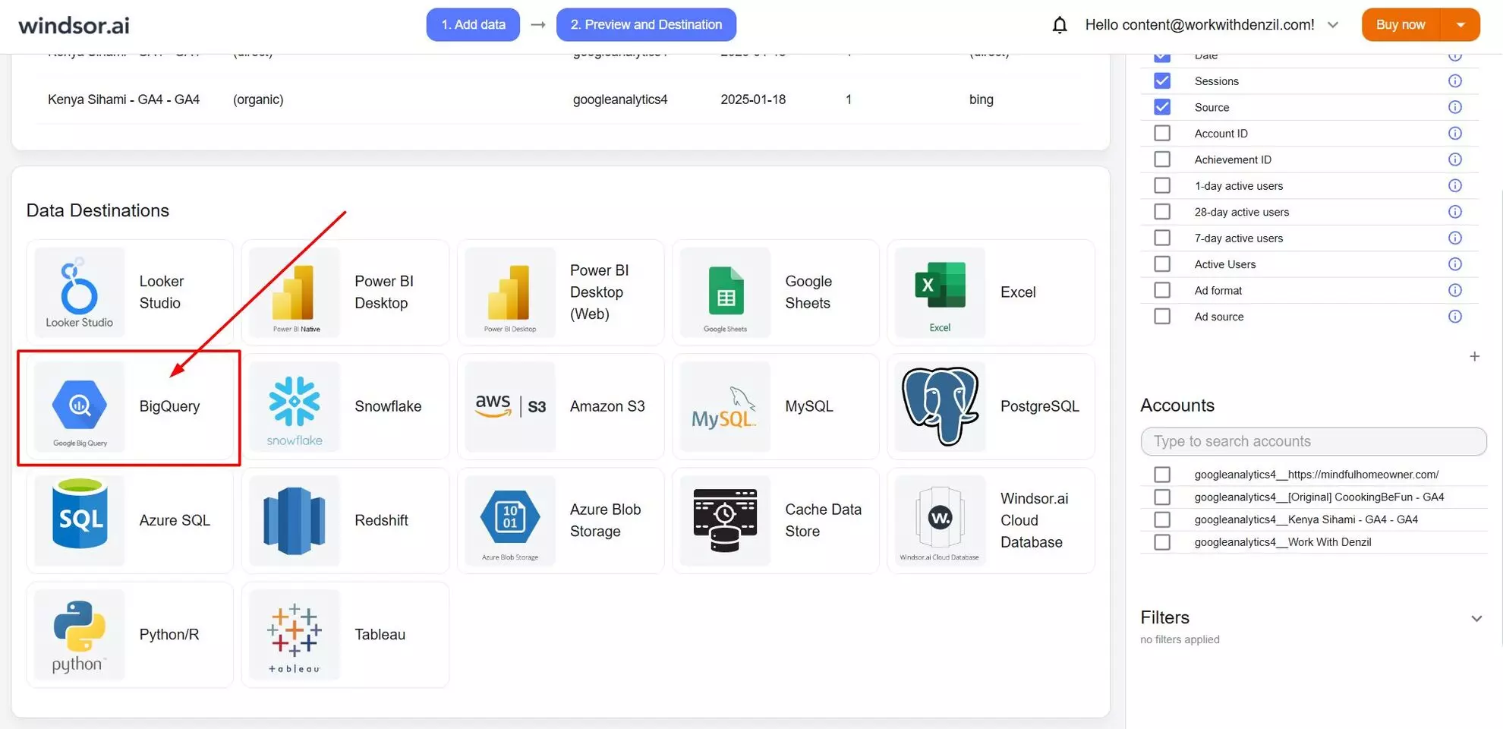Collapse the Filters section
1503x729 pixels.
click(1476, 617)
